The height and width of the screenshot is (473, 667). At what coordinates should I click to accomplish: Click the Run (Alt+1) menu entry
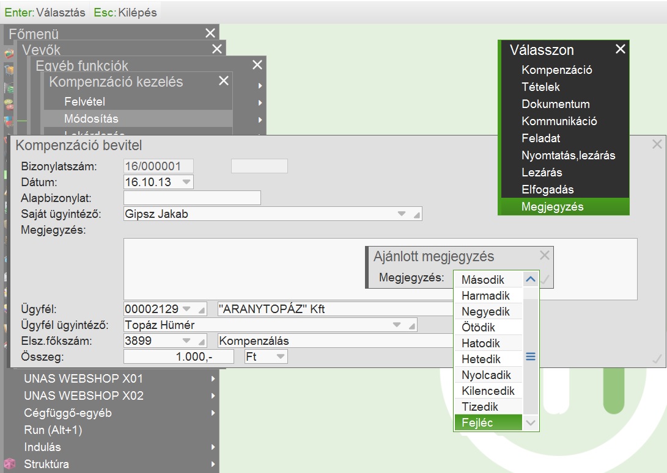click(53, 430)
